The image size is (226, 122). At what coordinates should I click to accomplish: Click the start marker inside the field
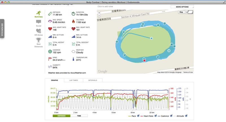click(151, 38)
